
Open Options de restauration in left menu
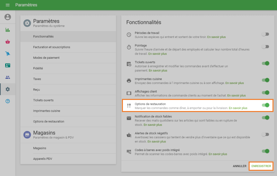[68, 121]
